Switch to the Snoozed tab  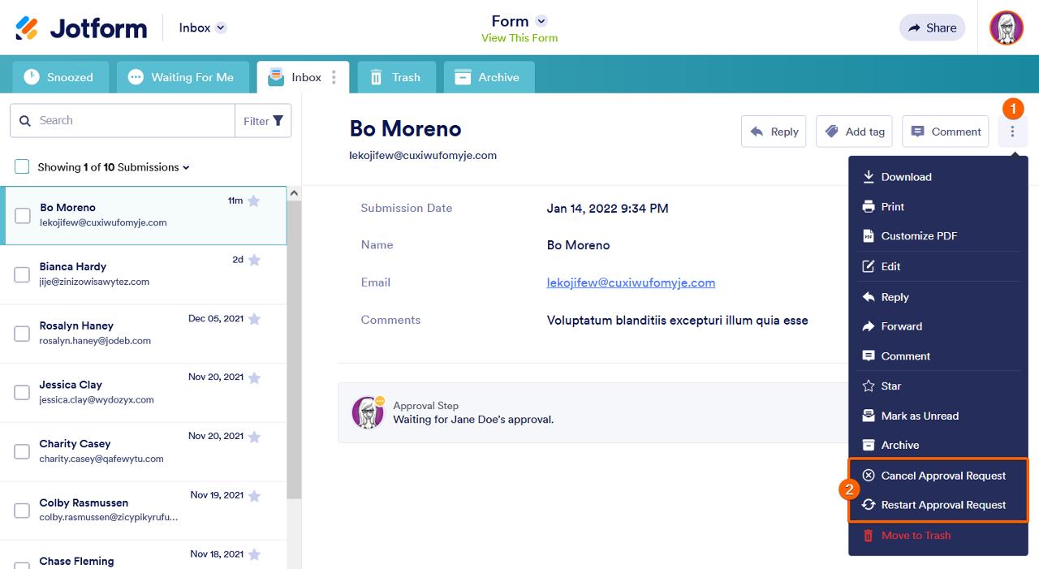pyautogui.click(x=58, y=77)
